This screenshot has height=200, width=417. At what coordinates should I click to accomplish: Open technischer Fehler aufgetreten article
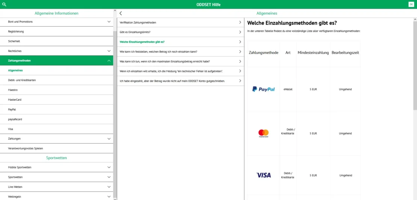click(x=181, y=71)
